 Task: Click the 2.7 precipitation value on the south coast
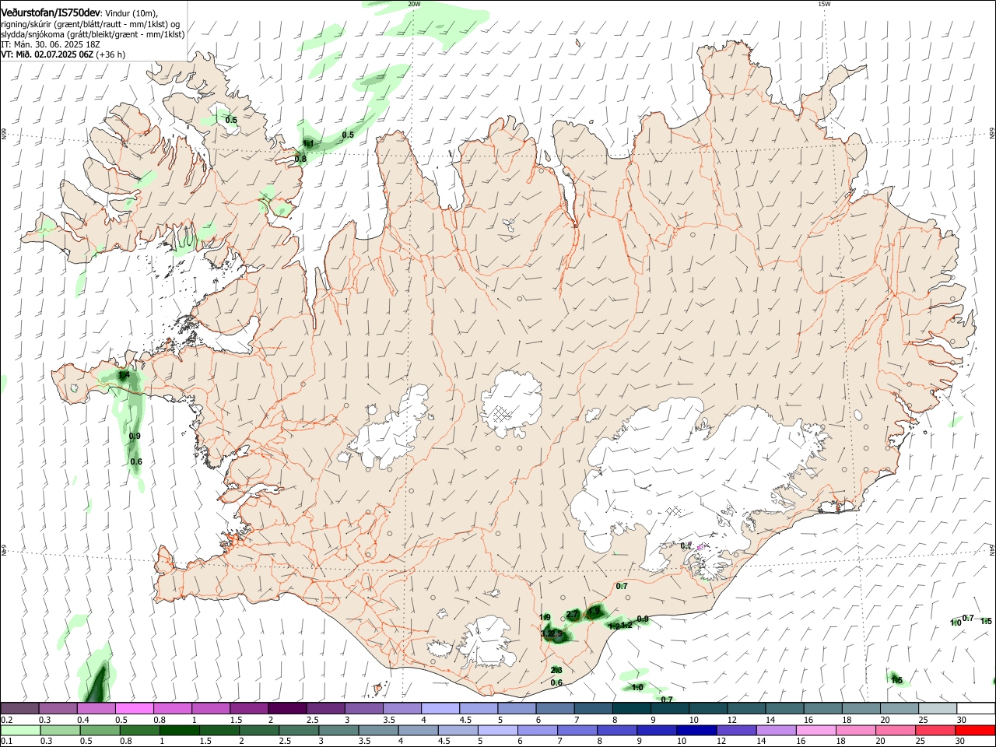pos(573,615)
